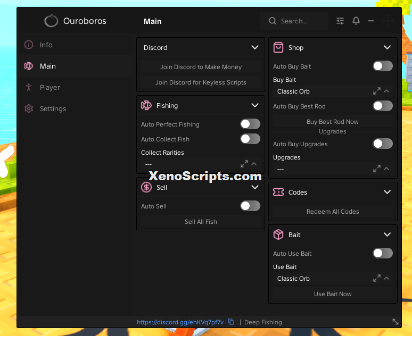Turn on Auto Sell switch
The height and width of the screenshot is (352, 412).
(250, 206)
